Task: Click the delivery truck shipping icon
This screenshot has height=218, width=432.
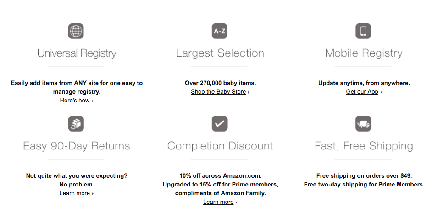Action: tap(363, 124)
